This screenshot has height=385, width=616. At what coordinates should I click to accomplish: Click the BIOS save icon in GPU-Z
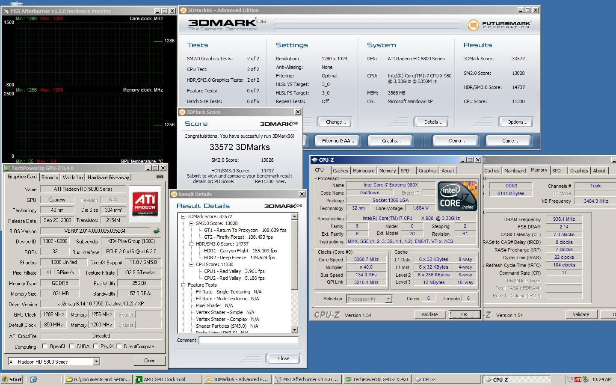[x=157, y=231]
